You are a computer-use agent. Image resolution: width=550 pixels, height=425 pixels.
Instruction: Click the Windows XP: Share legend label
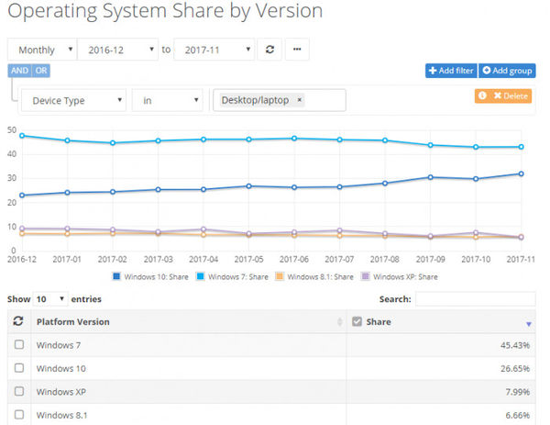click(405, 276)
